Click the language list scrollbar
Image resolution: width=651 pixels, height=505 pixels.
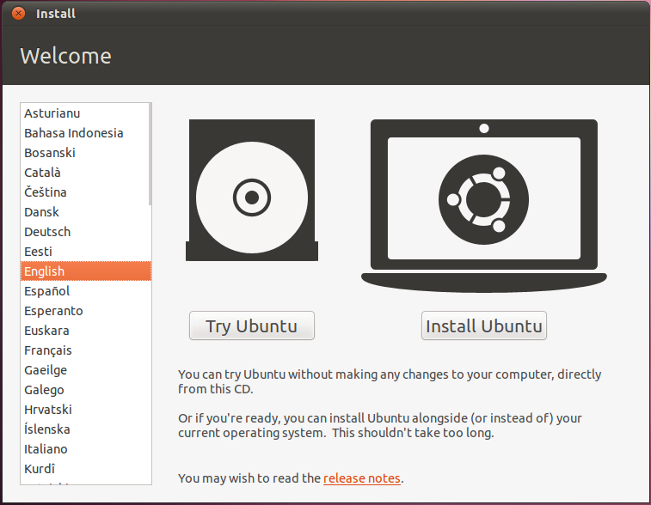coord(150,155)
